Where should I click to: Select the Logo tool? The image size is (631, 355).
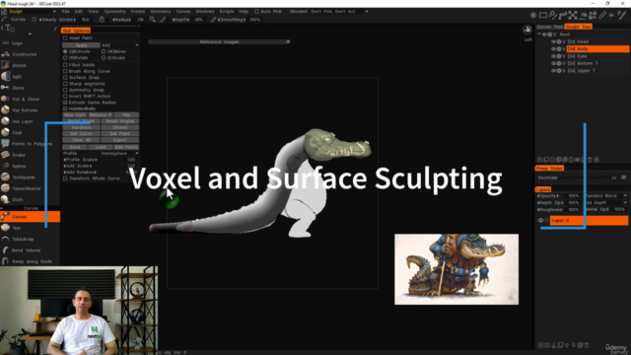pyautogui.click(x=17, y=43)
